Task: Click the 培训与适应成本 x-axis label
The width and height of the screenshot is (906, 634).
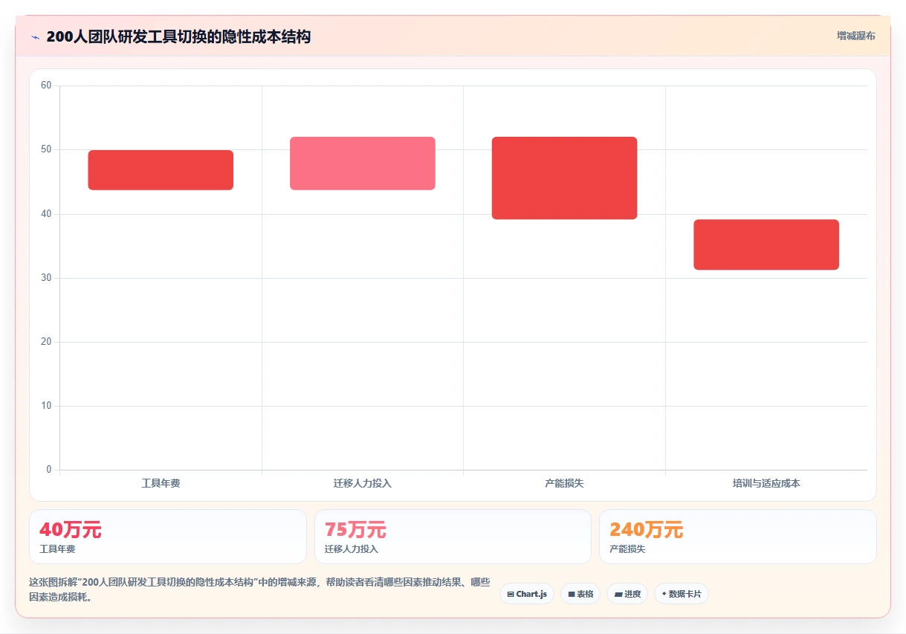Action: coord(766,483)
